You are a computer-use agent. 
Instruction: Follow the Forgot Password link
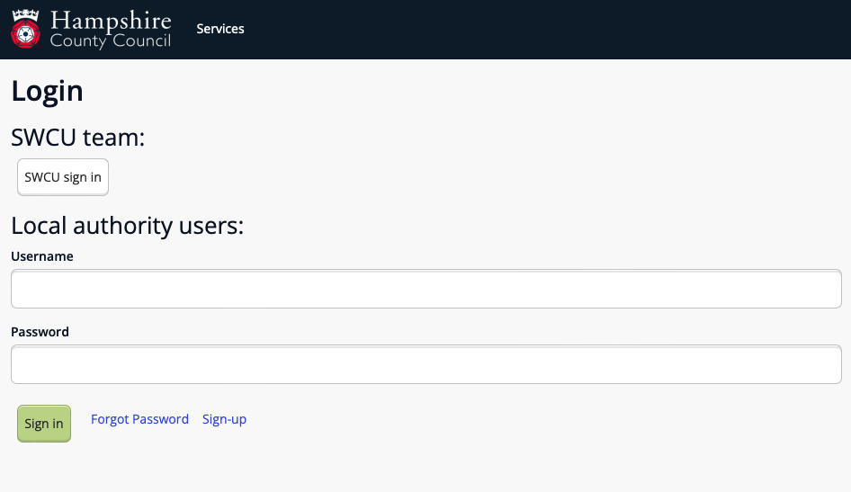[139, 419]
